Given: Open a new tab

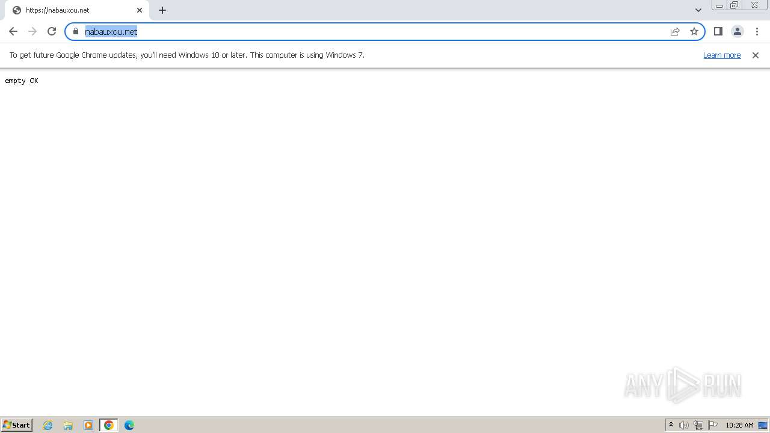Looking at the screenshot, I should click(162, 10).
